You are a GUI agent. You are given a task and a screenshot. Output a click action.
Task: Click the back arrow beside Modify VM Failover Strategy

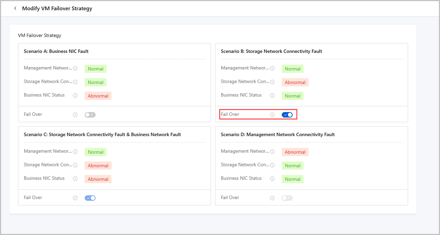[15, 8]
